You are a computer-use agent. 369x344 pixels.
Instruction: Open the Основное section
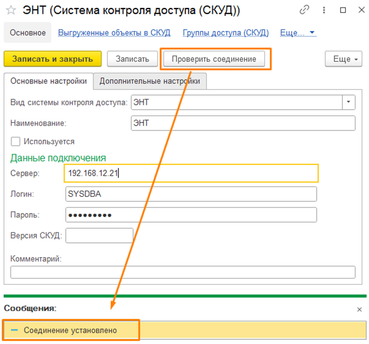pyautogui.click(x=28, y=32)
